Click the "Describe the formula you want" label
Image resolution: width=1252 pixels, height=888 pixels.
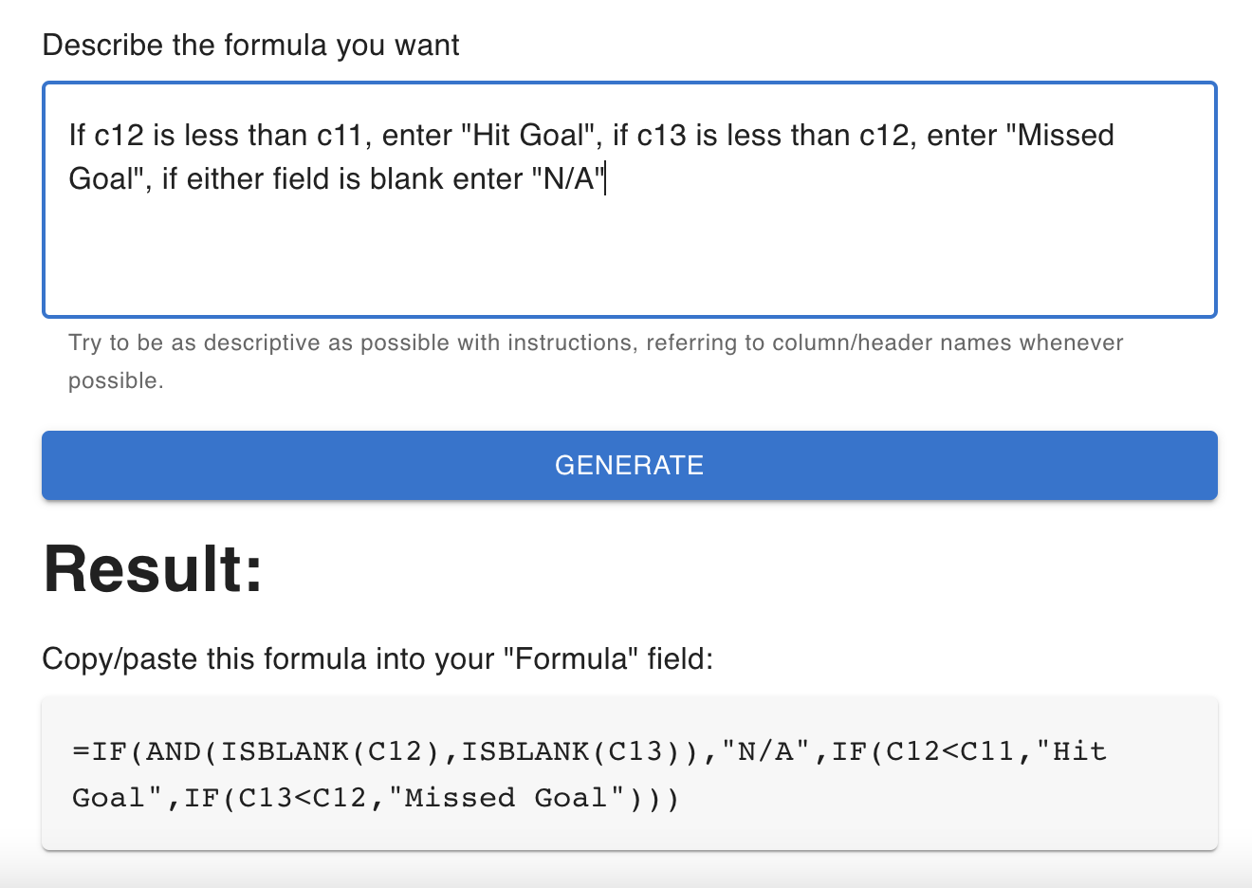click(249, 45)
